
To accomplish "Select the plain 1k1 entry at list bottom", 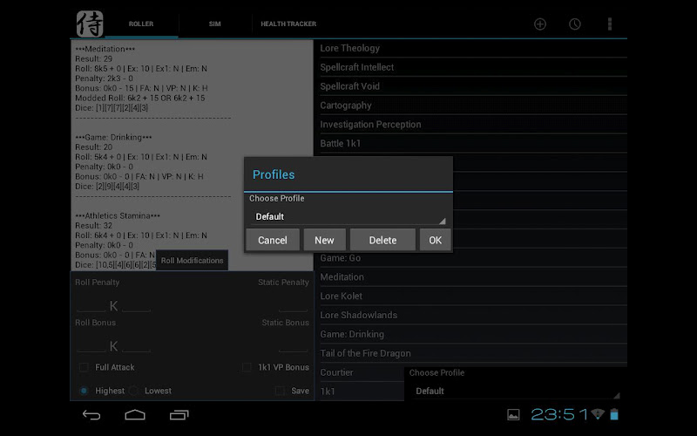I will click(362, 392).
